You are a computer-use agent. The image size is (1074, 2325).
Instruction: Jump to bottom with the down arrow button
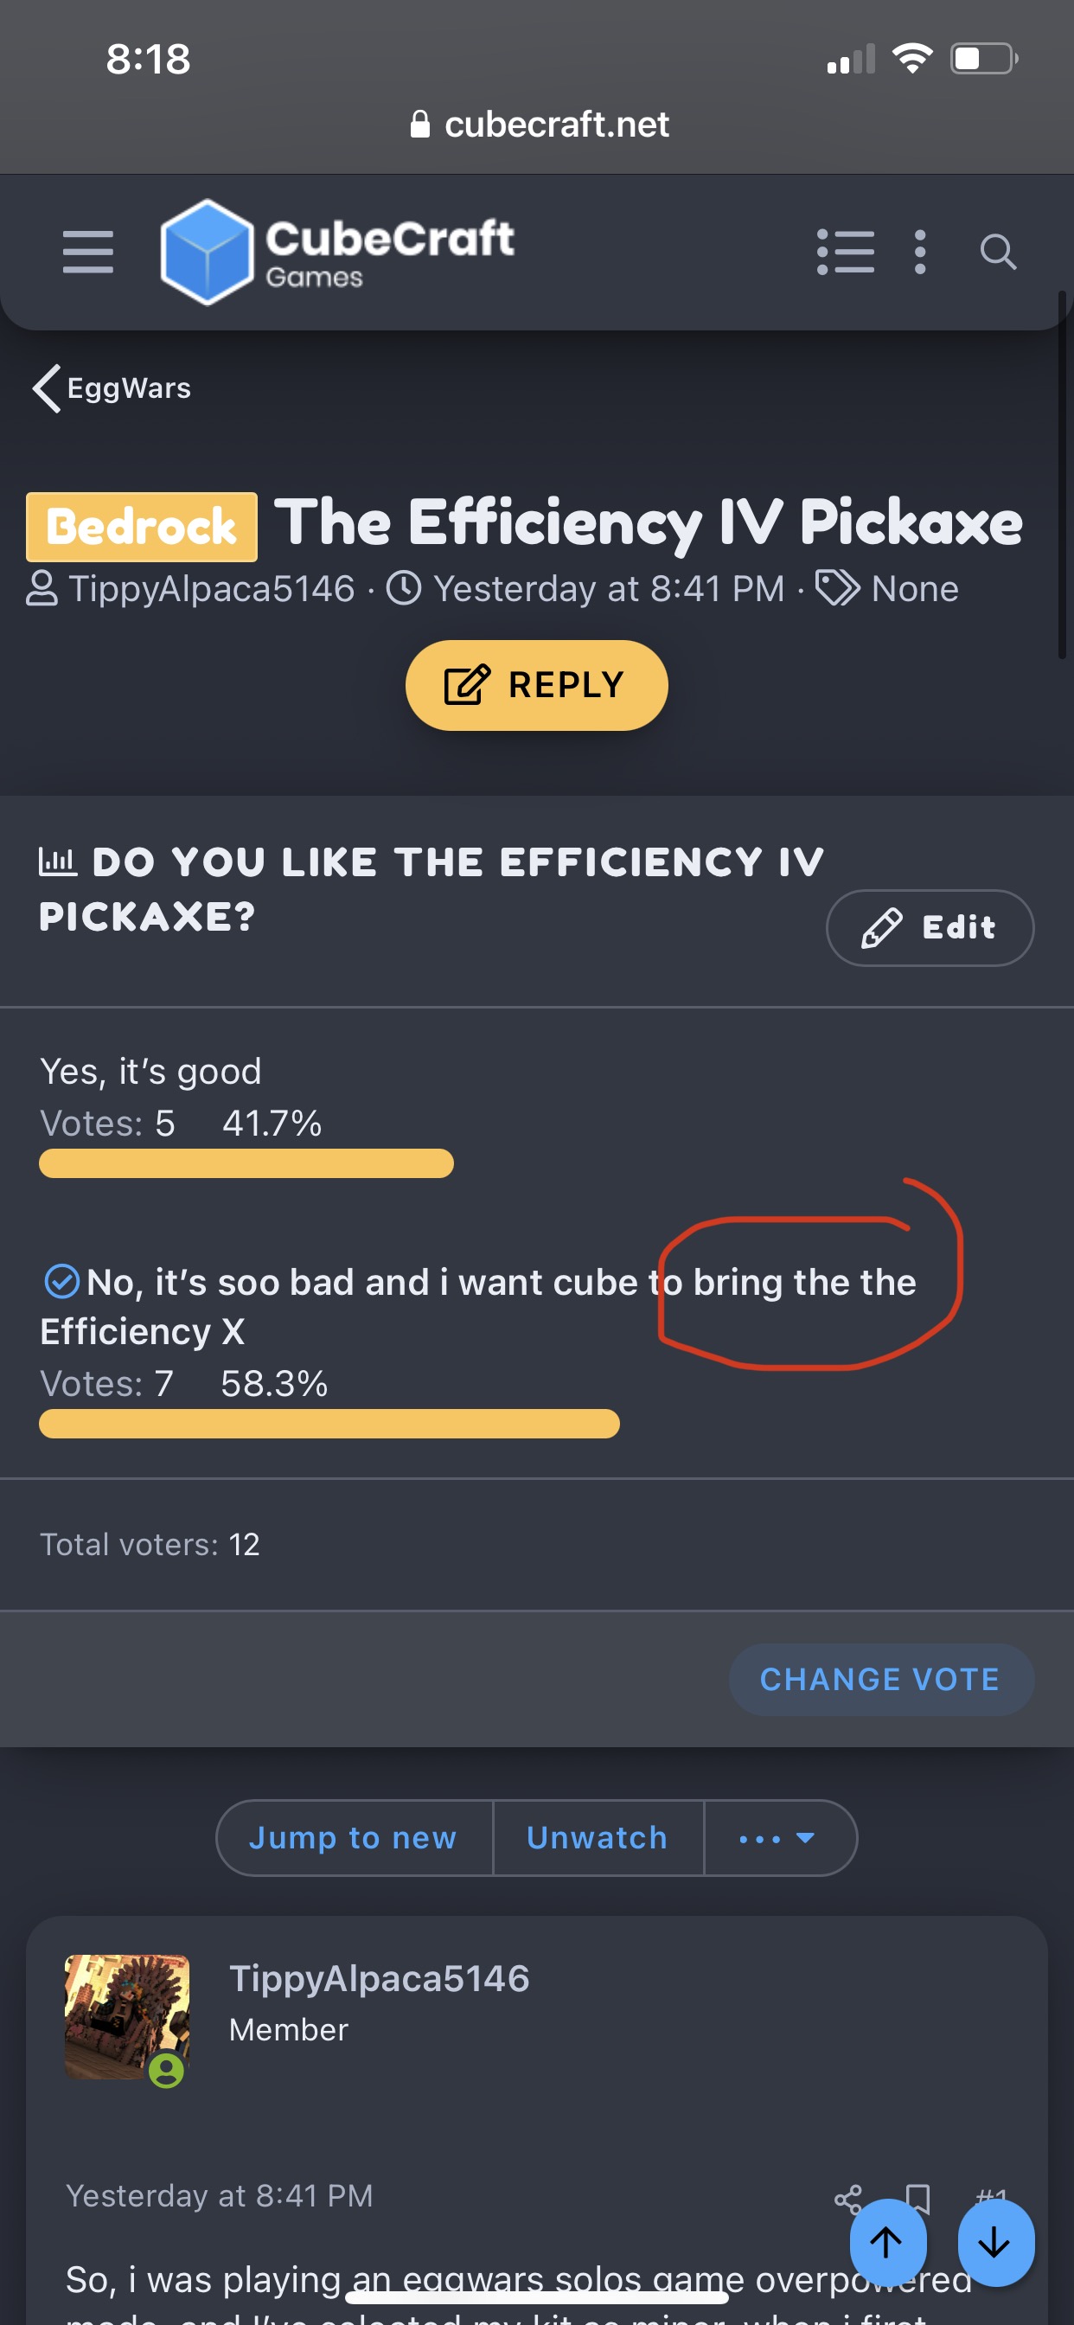pos(995,2243)
